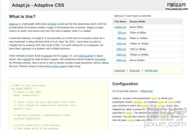
Task: Visit the GitHub repo link
Action: pos(151,71)
